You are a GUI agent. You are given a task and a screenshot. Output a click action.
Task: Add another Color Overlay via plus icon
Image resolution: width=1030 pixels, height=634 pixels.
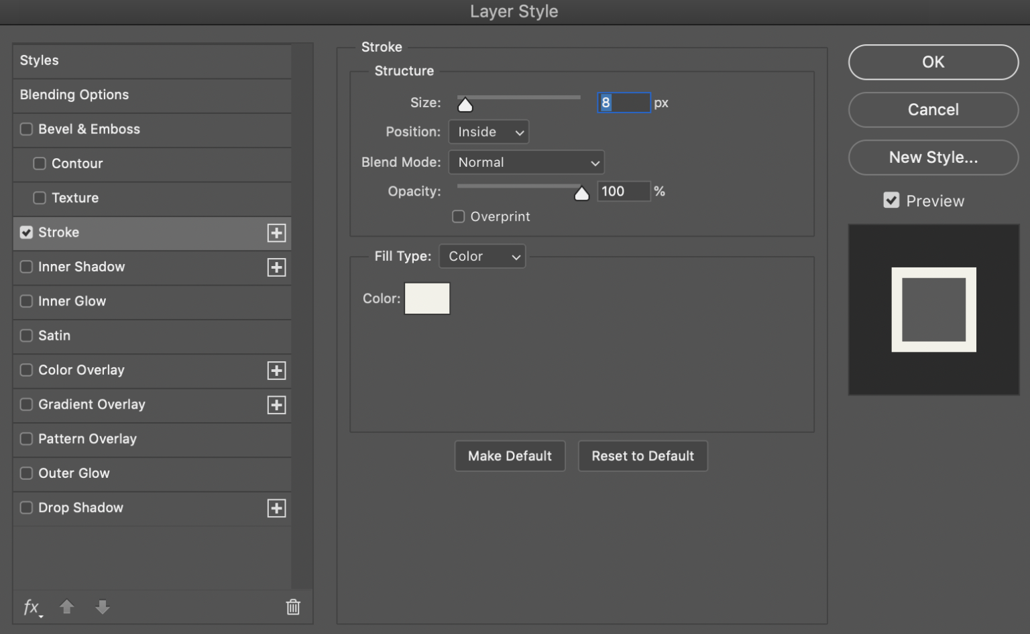[x=276, y=371]
